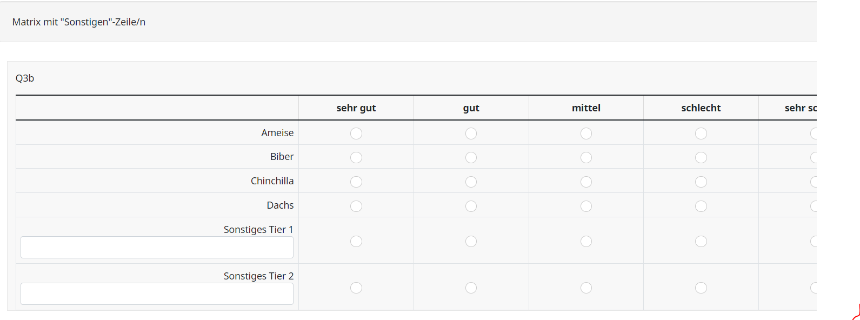Choose 'schlecht' for Biber
The height and width of the screenshot is (320, 860).
pos(701,157)
